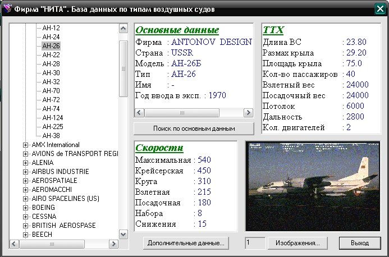Viewport: 389px width, 257px height.
Task: Click the 'ANTONOV DESIGN' firm value
Action: click(x=212, y=42)
